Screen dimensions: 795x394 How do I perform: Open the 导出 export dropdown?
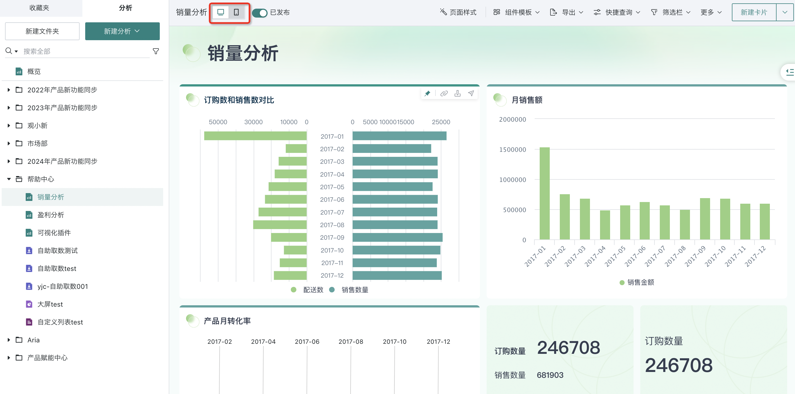tap(567, 12)
